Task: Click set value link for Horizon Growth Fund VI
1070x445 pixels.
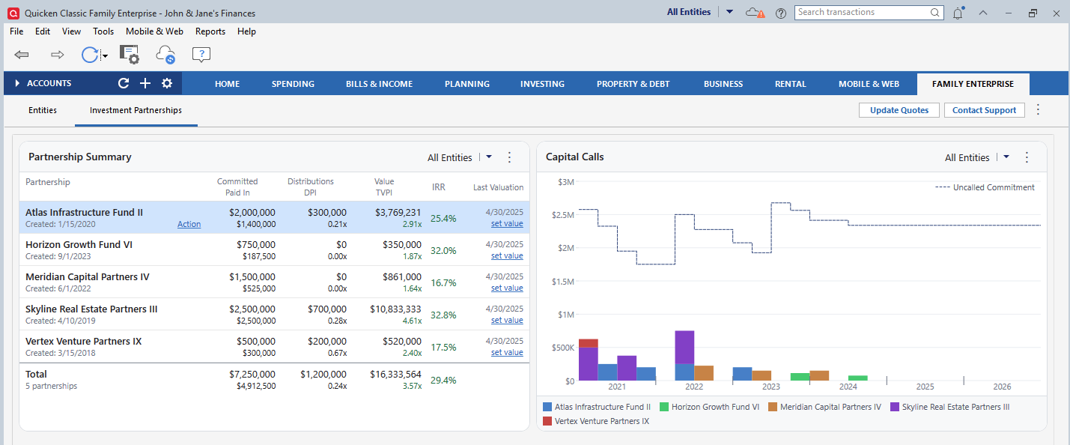Action: [x=507, y=255]
